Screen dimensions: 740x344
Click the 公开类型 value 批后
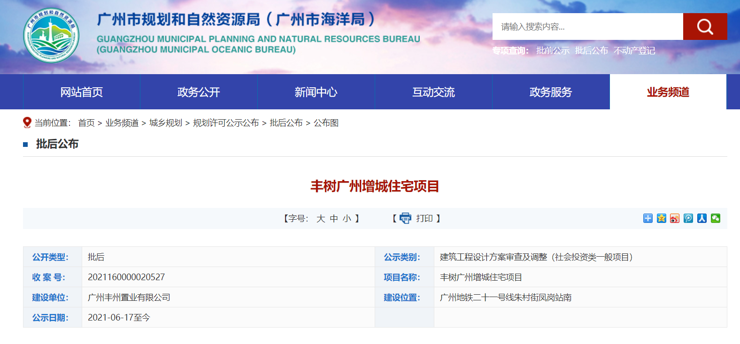[x=96, y=257]
